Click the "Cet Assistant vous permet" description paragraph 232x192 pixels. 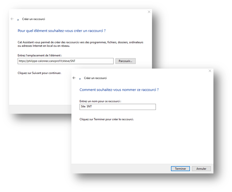tap(80, 44)
